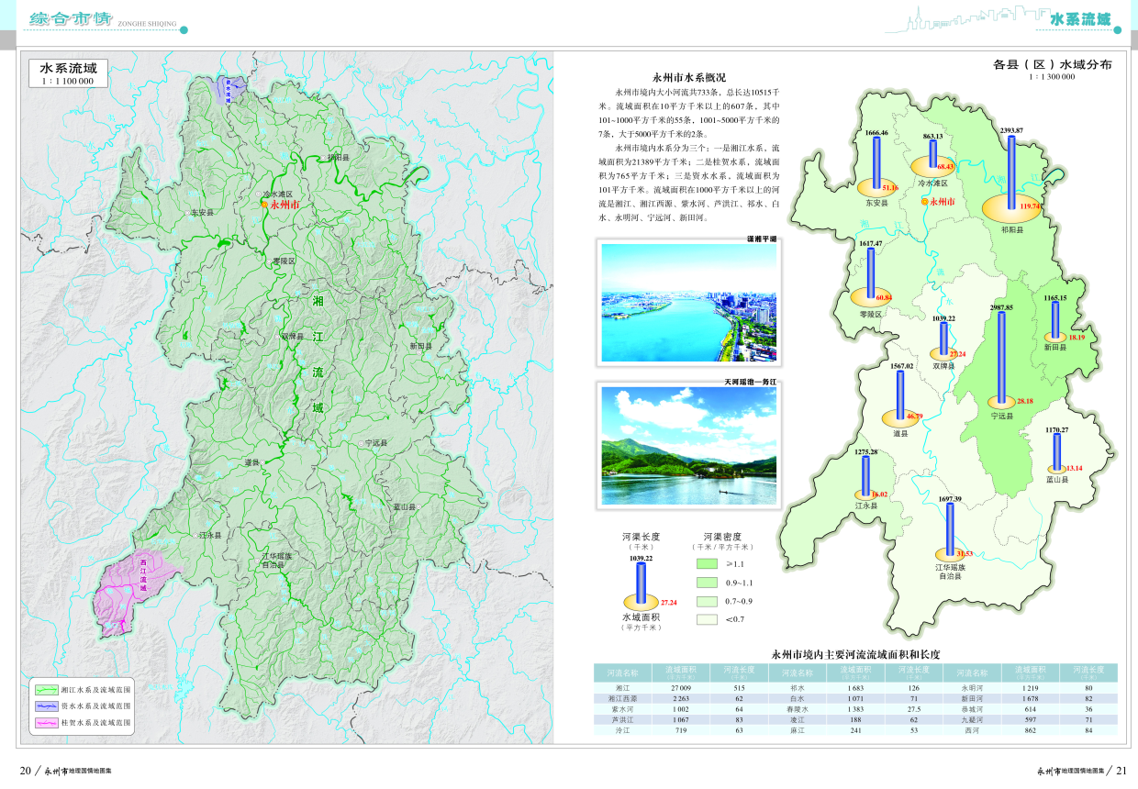1138x789 pixels.
Task: Click the 祁水 table cell
Action: [798, 687]
